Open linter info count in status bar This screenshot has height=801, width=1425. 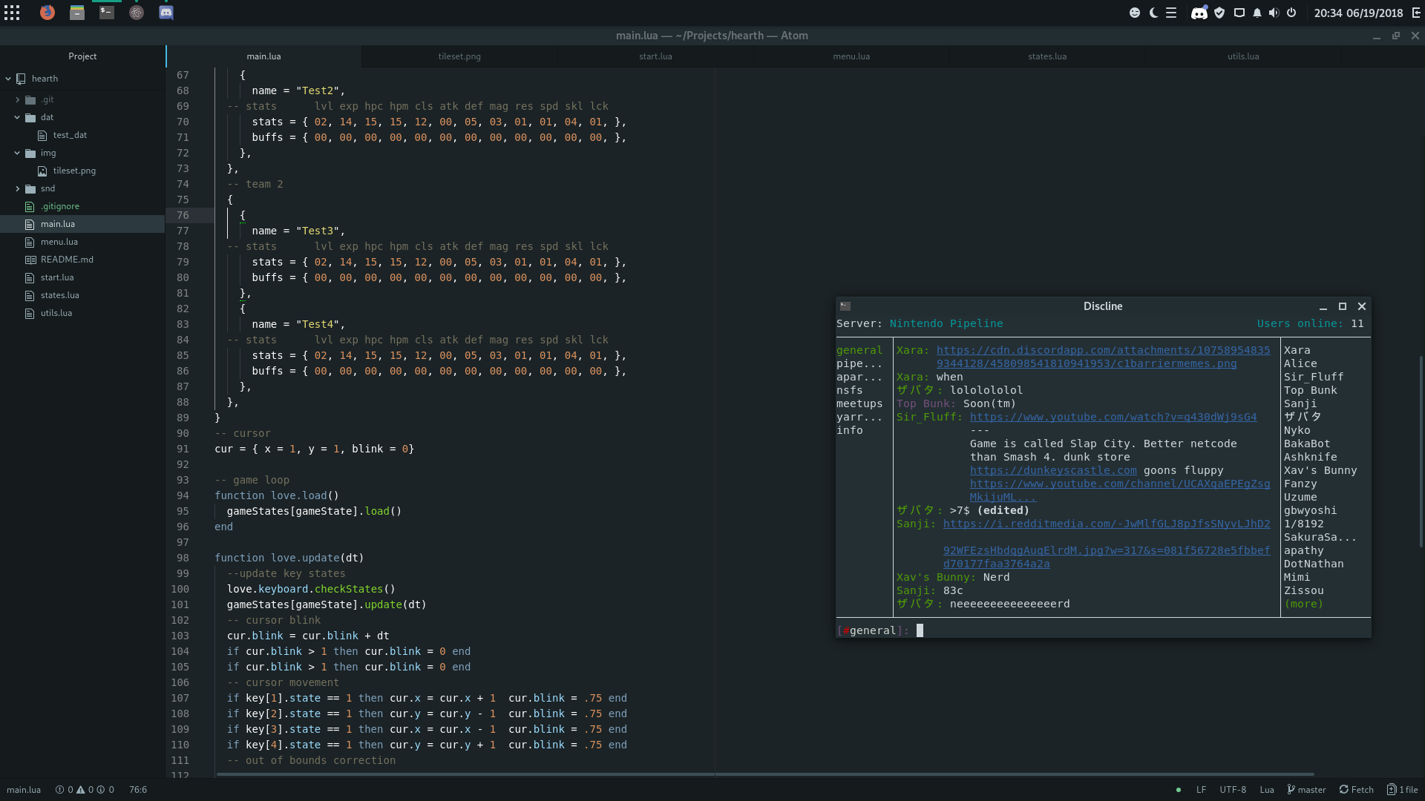coord(105,790)
